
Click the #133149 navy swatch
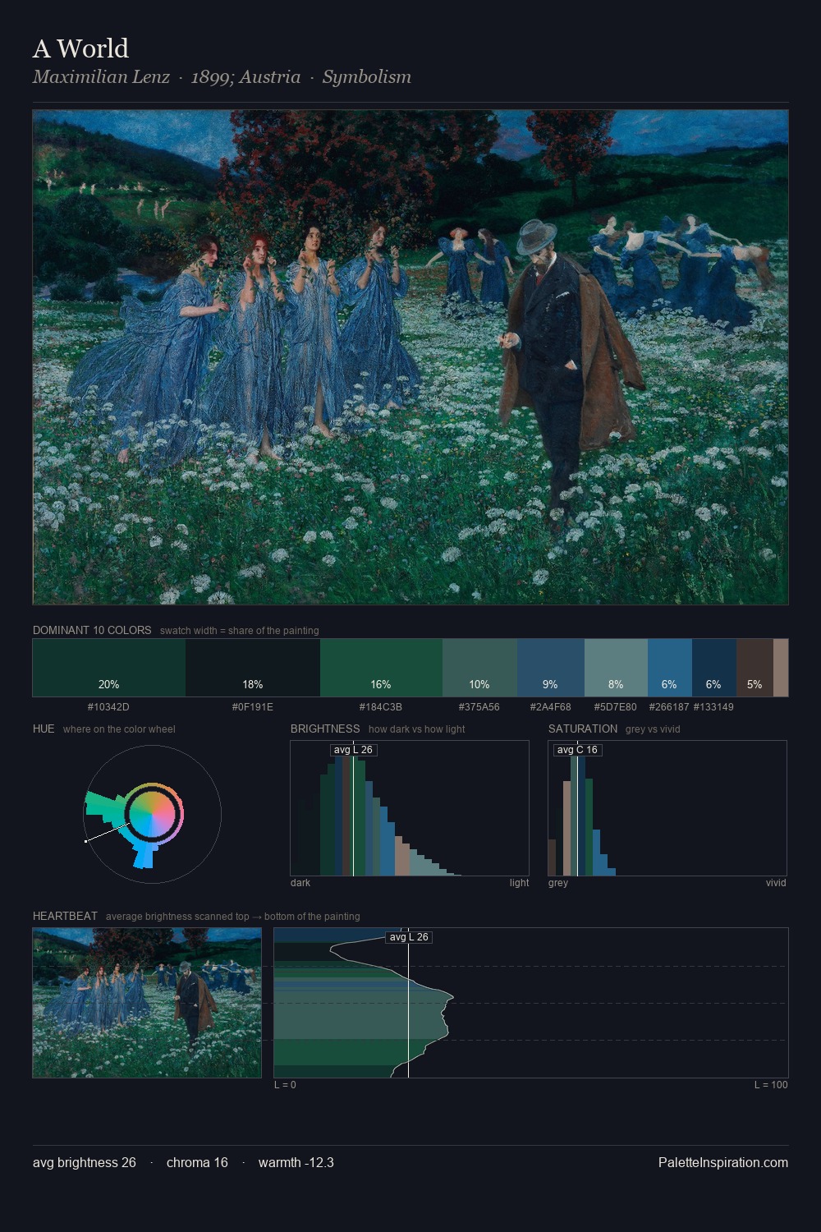[714, 668]
